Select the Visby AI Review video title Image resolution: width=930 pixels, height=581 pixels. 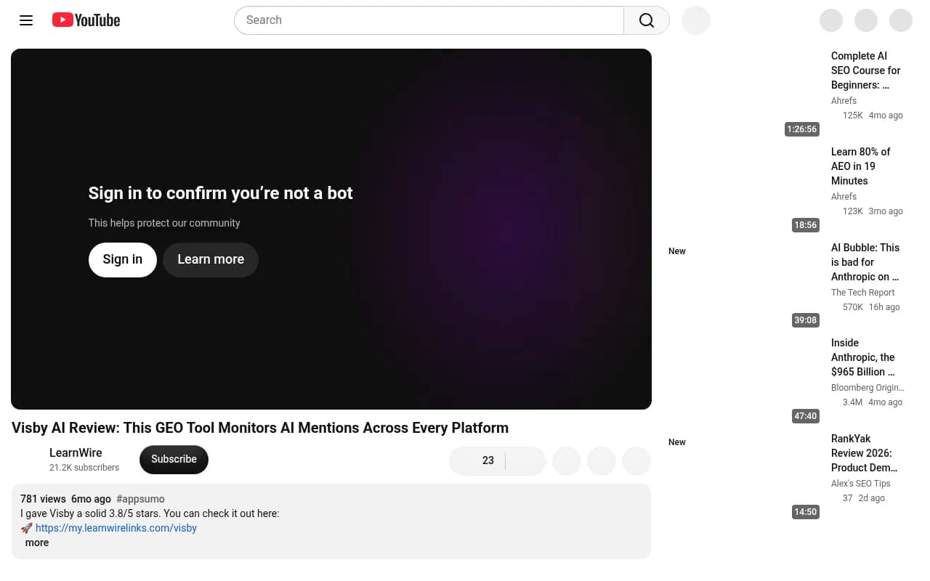coord(260,428)
